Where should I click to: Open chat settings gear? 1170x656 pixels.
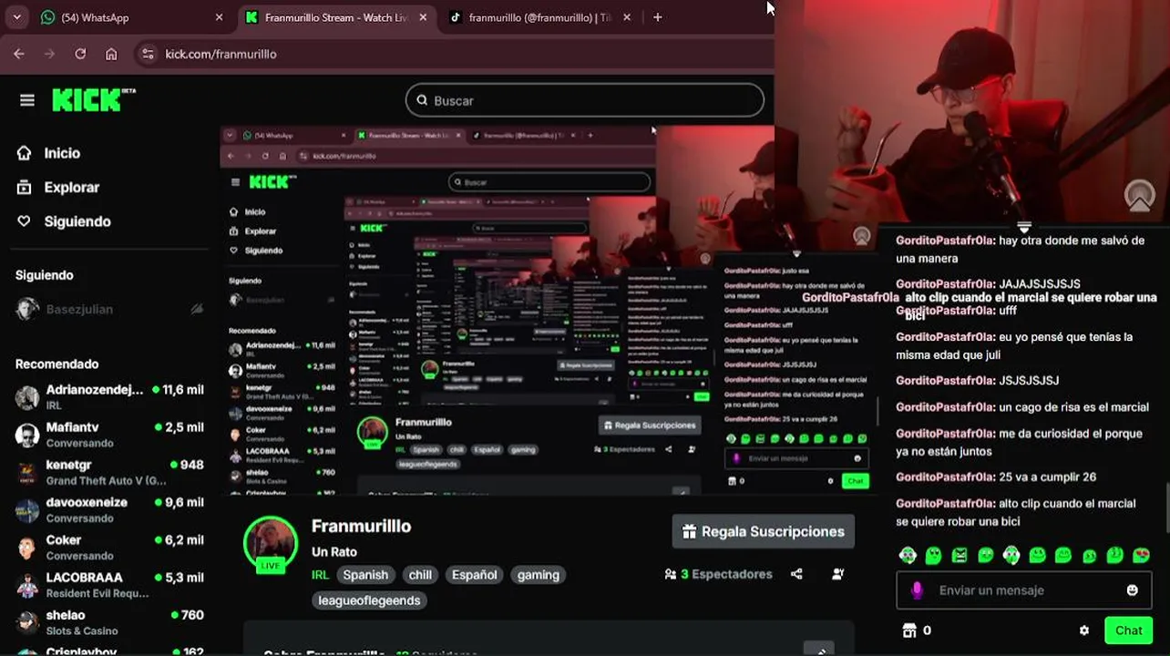[1084, 630]
